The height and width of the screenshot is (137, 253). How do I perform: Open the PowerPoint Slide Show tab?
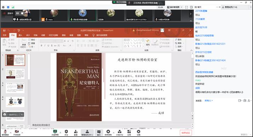[x=53, y=35]
